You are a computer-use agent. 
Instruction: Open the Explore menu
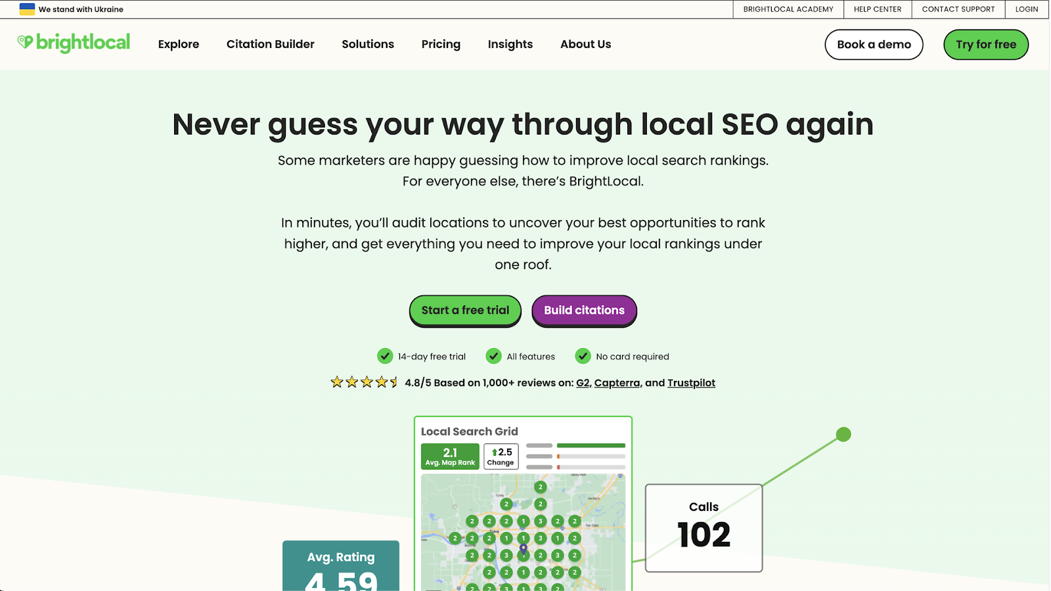click(179, 44)
